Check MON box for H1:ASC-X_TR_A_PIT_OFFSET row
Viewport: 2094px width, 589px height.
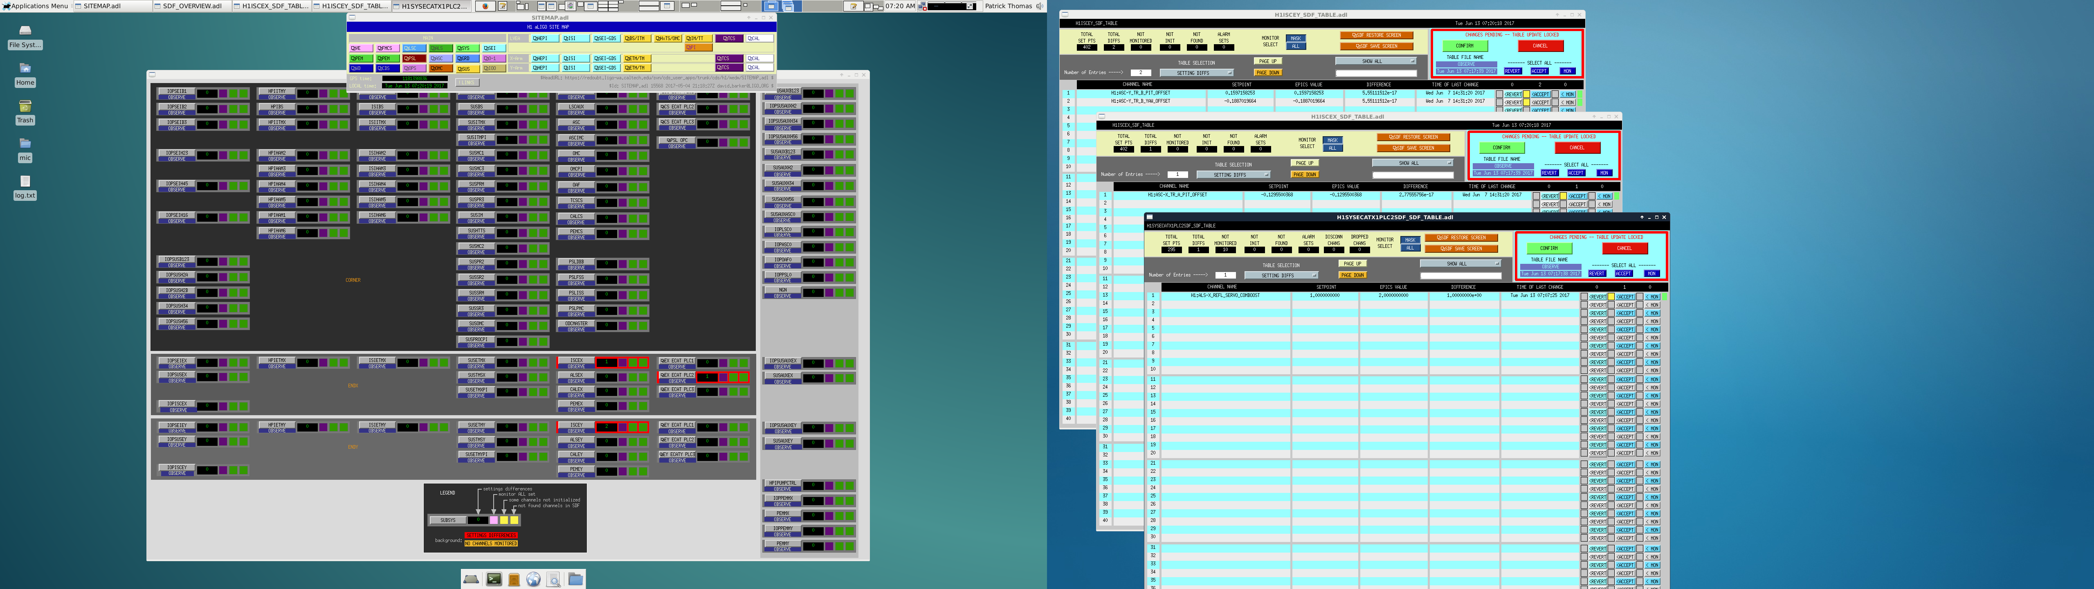click(x=1592, y=196)
